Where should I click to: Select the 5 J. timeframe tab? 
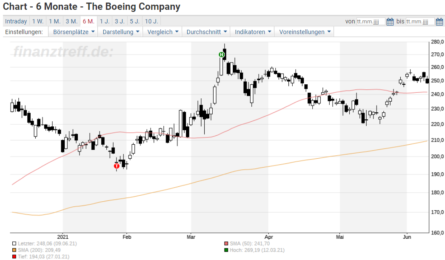(x=135, y=21)
